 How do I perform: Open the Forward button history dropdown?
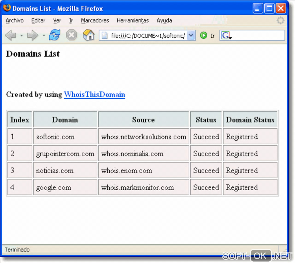[44, 35]
